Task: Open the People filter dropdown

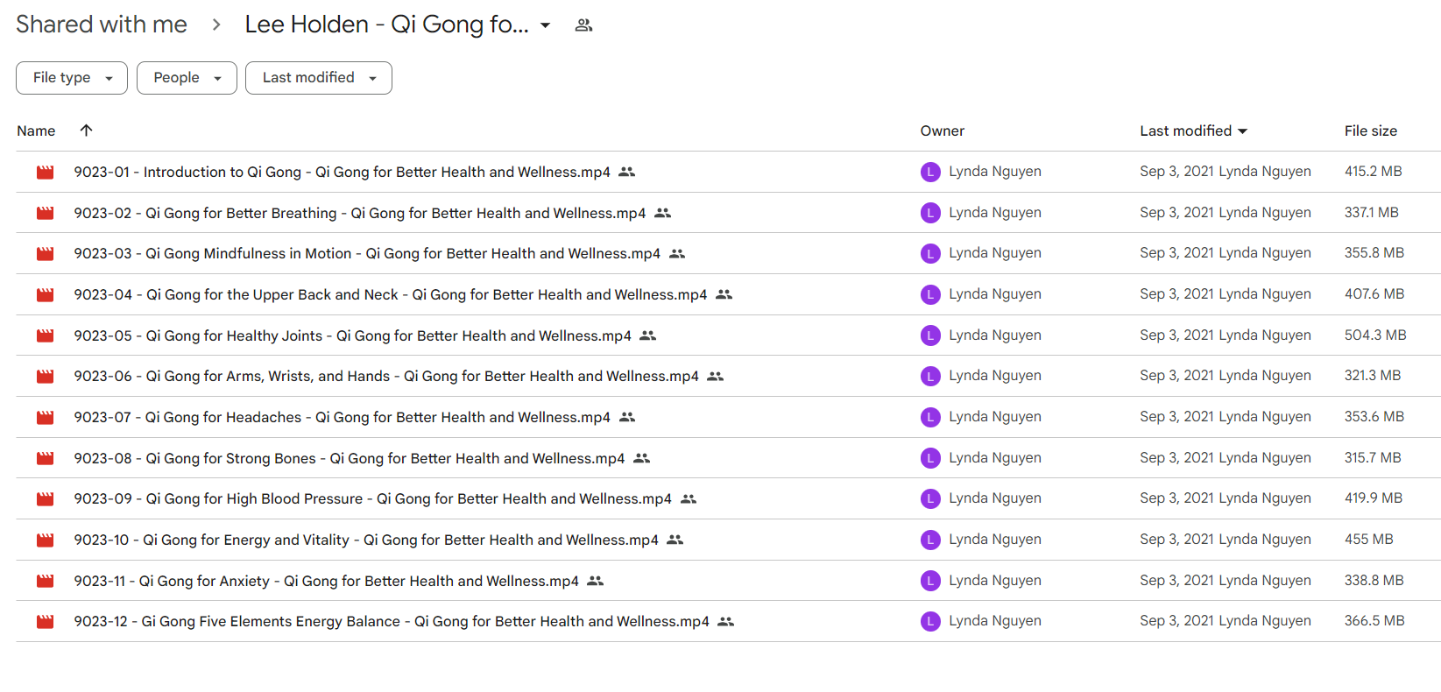Action: [187, 78]
